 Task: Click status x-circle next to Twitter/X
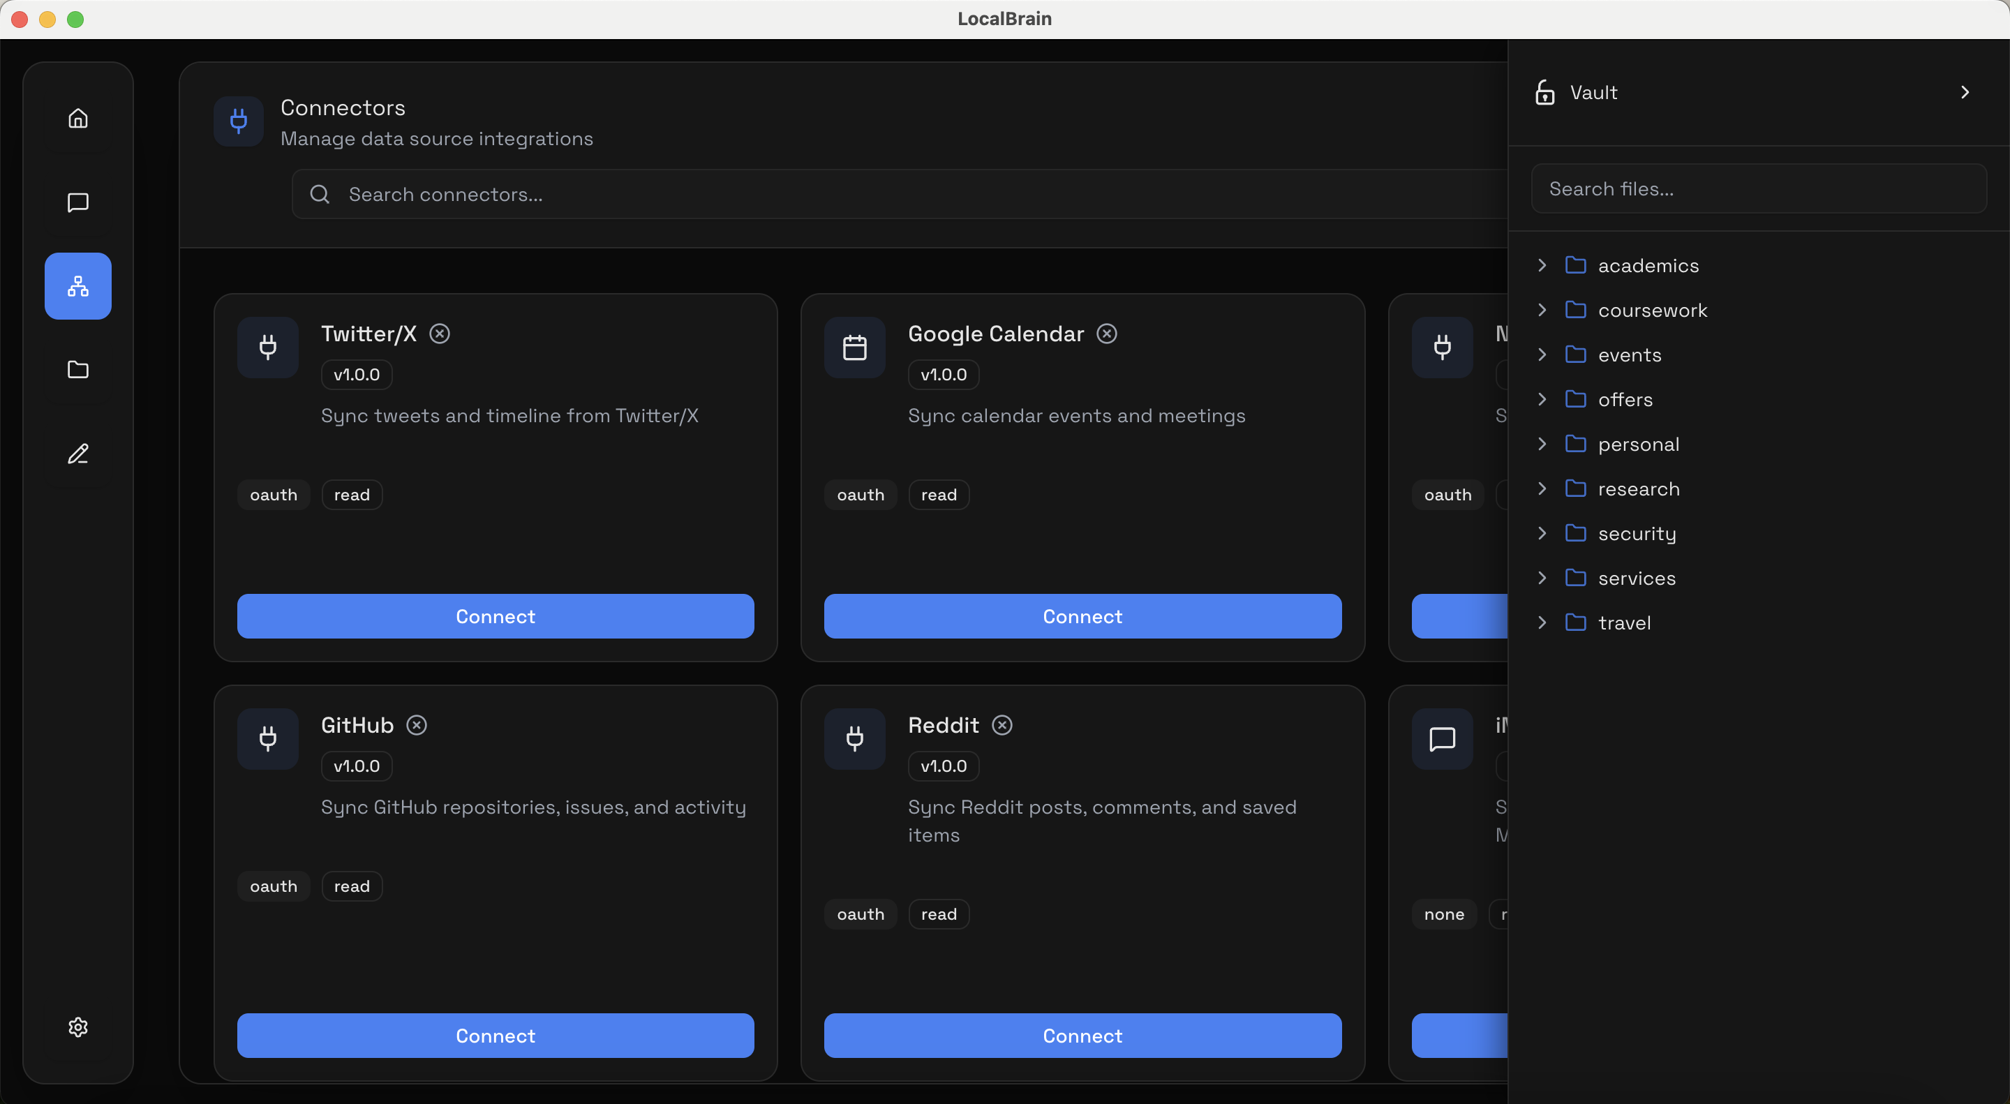click(440, 334)
